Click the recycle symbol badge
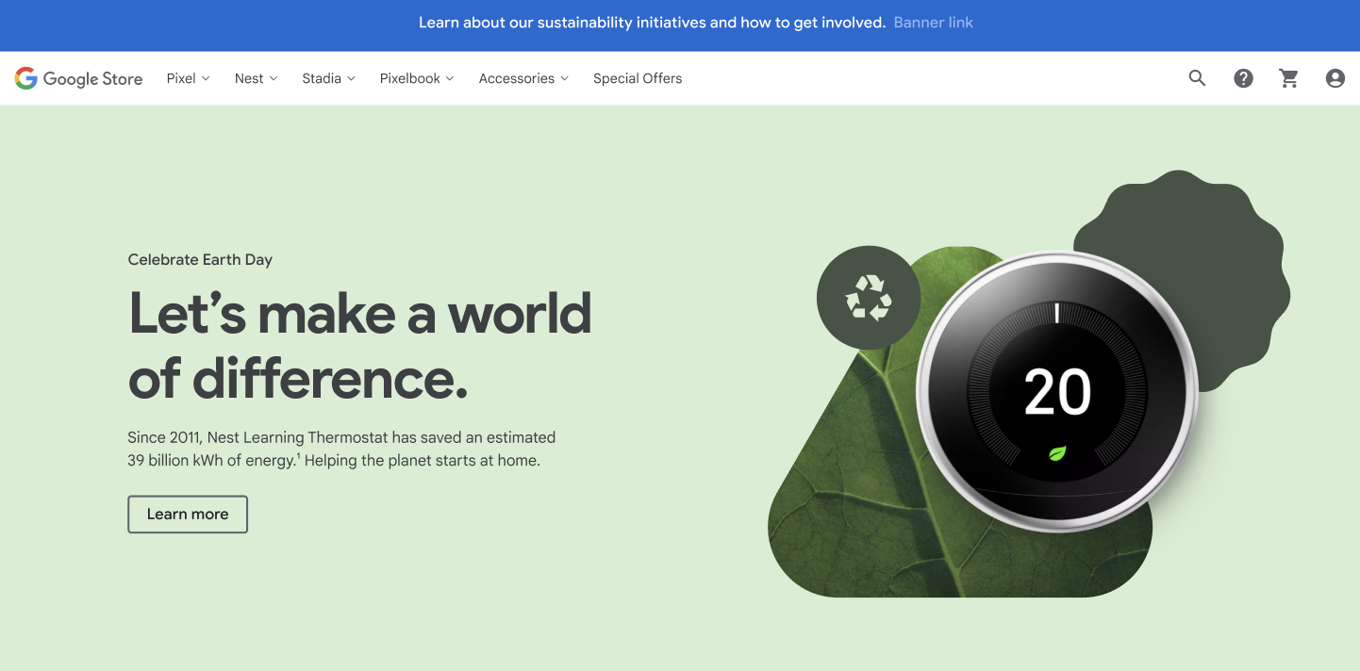This screenshot has width=1360, height=671. (x=869, y=298)
